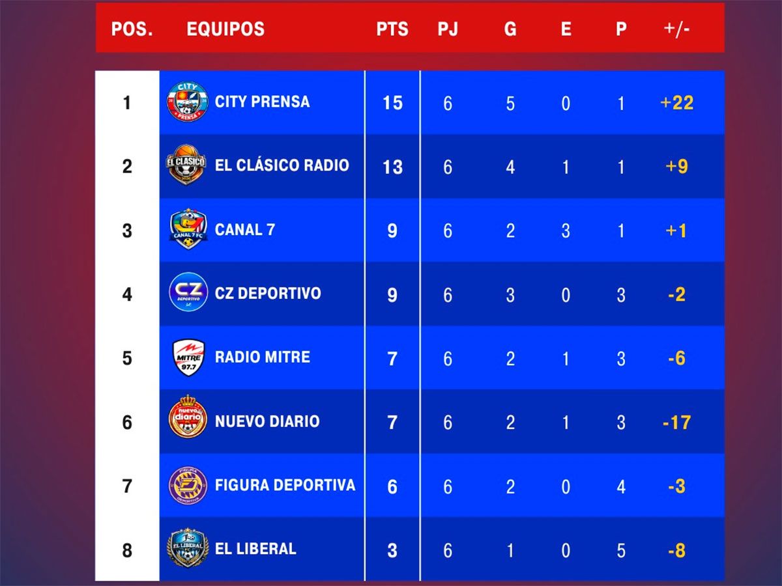
Task: Click the FIGURA DEPORTIVA team name
Action: pyautogui.click(x=285, y=485)
